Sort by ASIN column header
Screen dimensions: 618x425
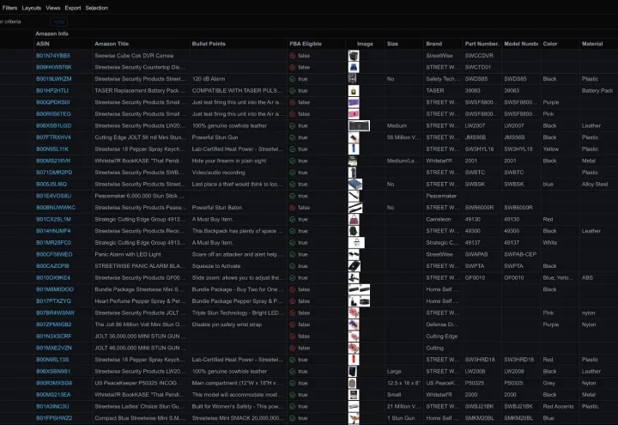[x=43, y=44]
